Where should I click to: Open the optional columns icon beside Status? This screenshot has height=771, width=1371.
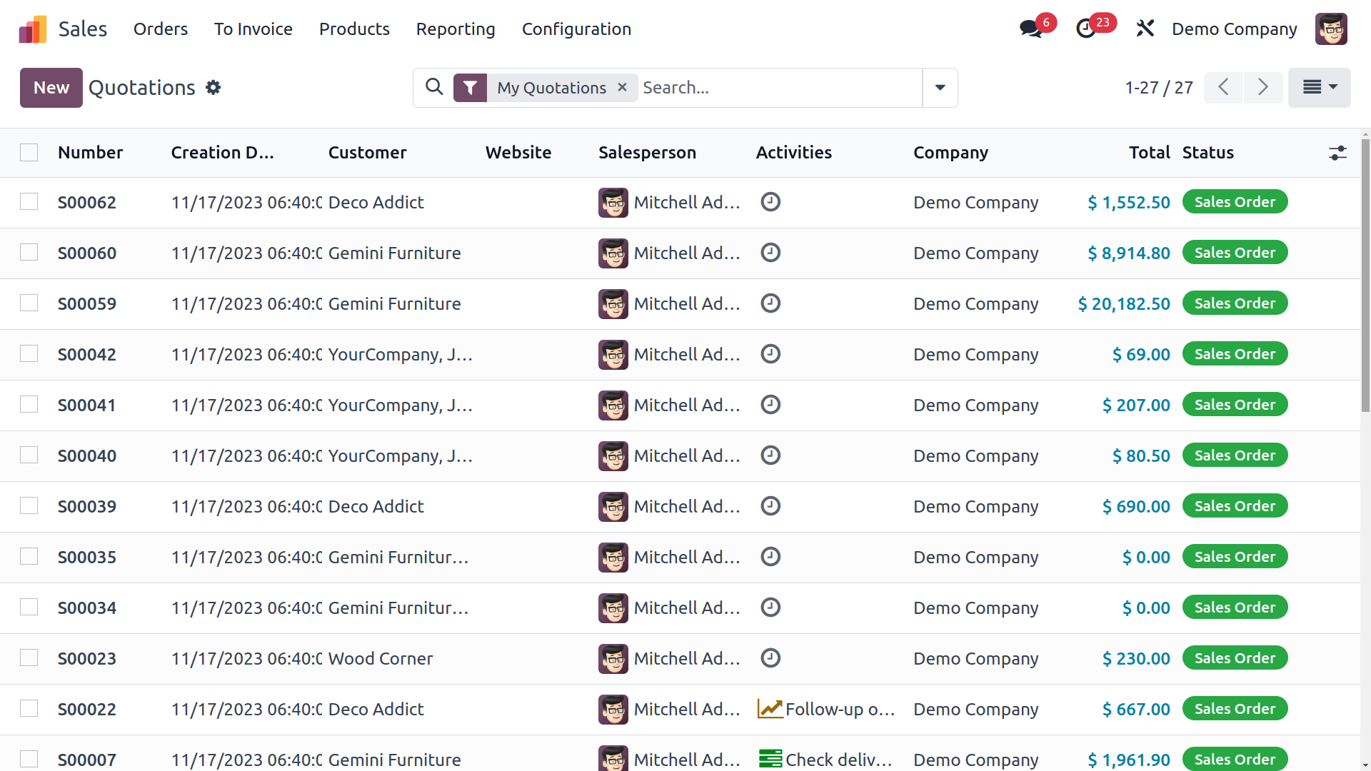coord(1338,153)
